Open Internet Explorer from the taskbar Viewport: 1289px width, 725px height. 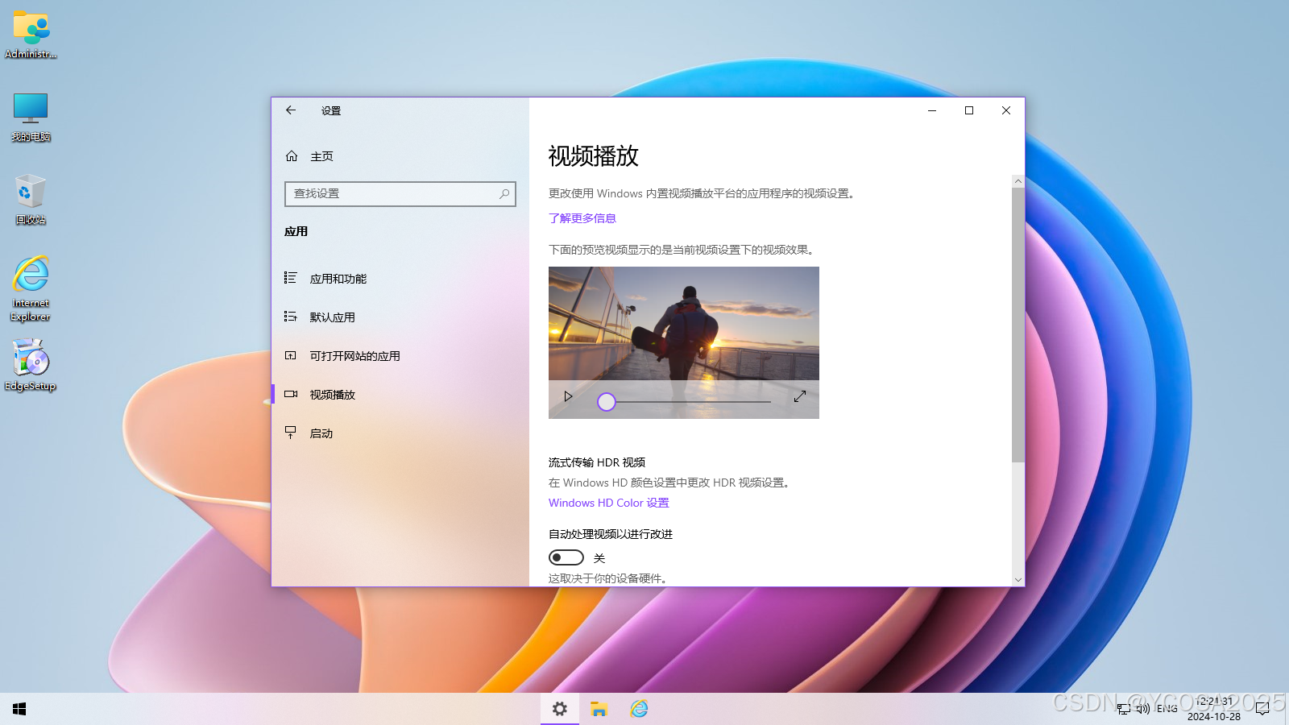click(x=639, y=709)
